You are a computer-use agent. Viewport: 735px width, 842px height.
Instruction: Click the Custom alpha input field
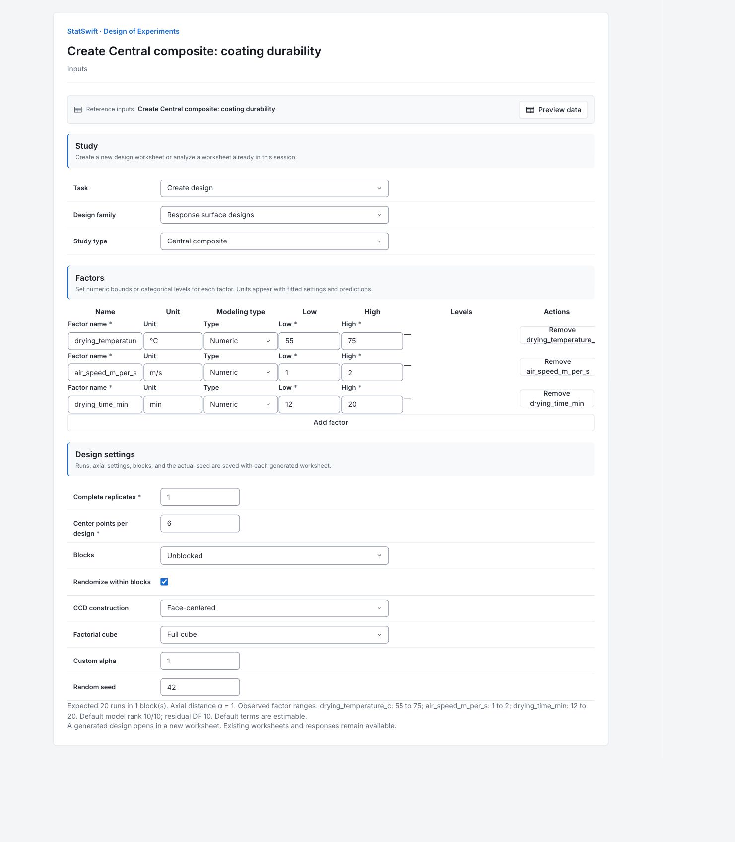[200, 661]
